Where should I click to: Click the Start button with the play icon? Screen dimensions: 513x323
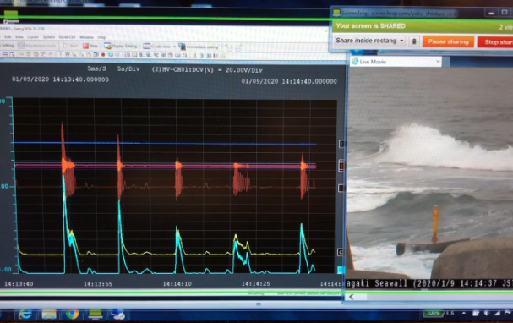(x=70, y=46)
